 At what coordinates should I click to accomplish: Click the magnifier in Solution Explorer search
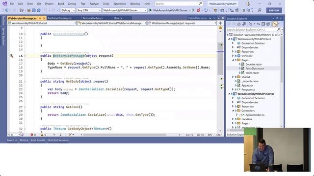(279, 29)
